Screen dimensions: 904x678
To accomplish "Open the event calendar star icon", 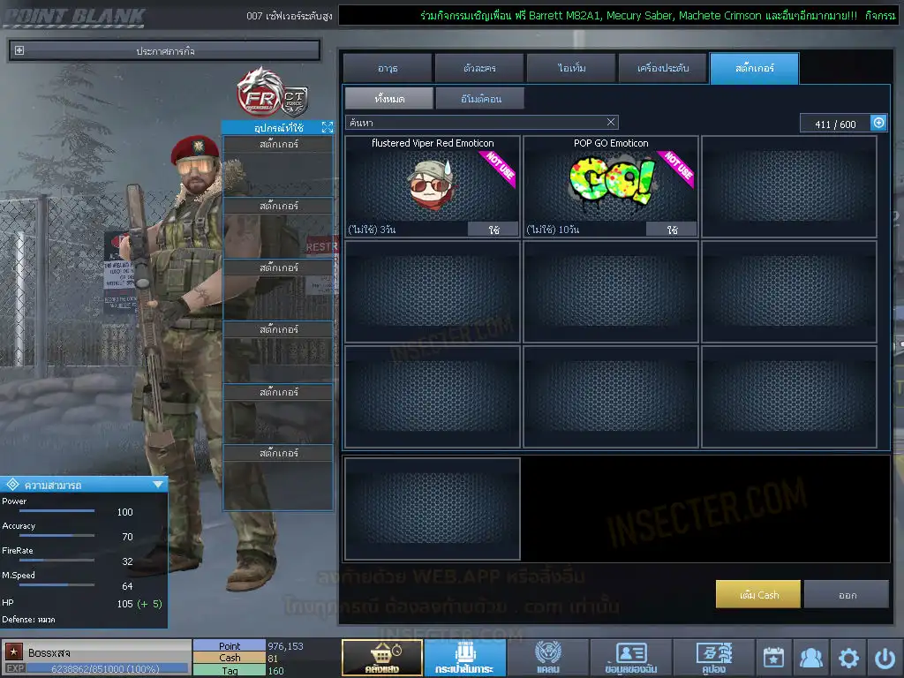I will click(773, 658).
